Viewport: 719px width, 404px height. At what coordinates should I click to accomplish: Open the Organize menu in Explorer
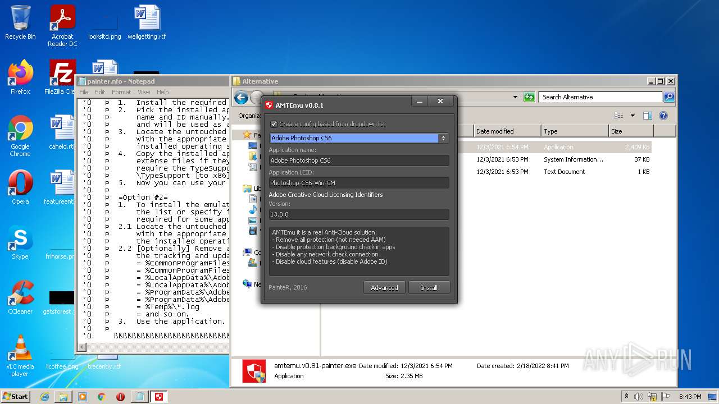coord(249,116)
